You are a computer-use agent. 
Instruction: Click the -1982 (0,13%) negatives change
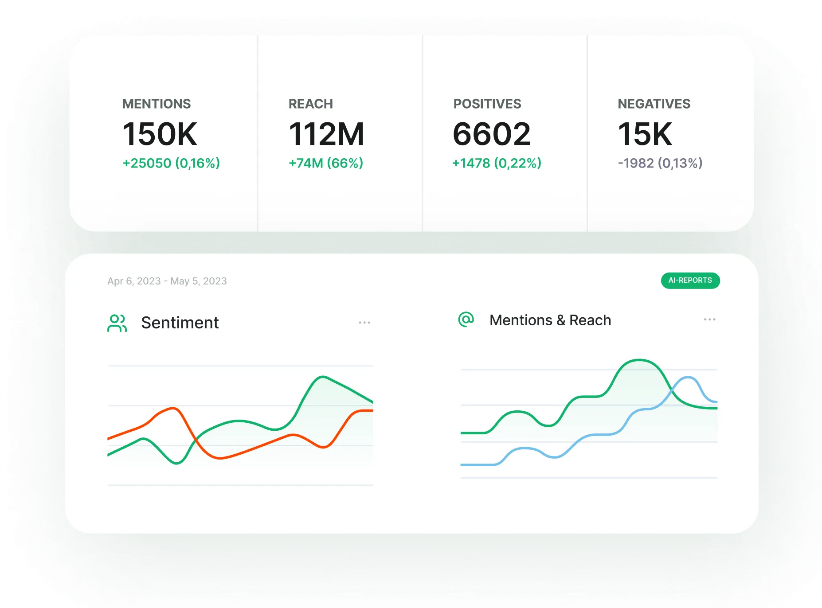click(660, 164)
